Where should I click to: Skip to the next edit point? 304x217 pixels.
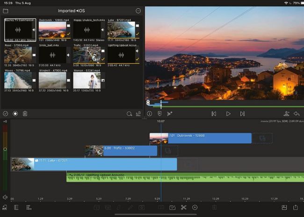tap(242, 113)
